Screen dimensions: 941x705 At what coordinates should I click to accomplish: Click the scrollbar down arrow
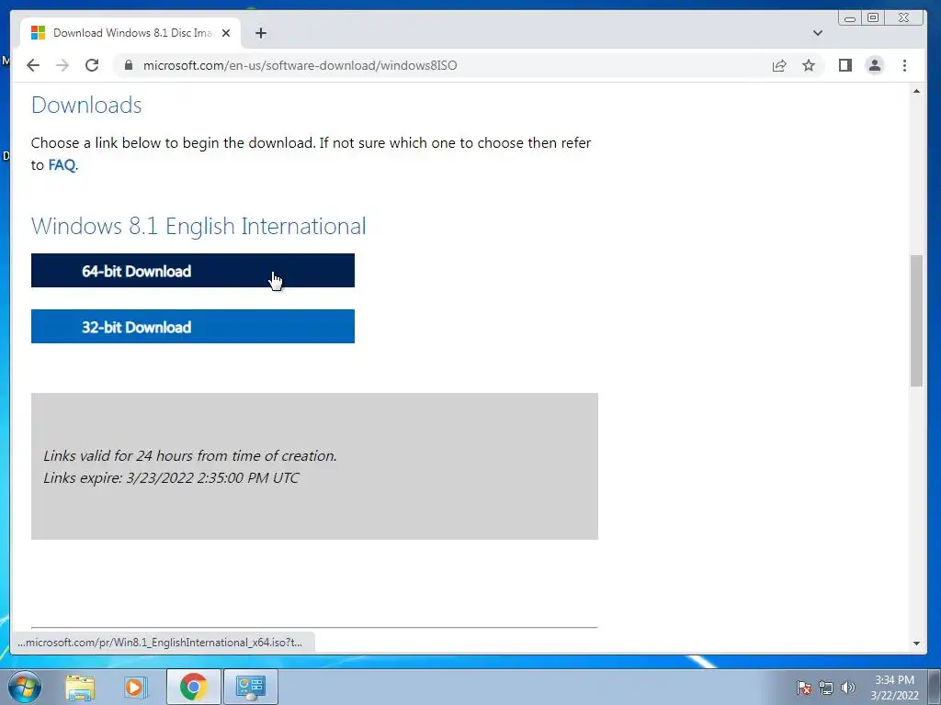[x=916, y=643]
